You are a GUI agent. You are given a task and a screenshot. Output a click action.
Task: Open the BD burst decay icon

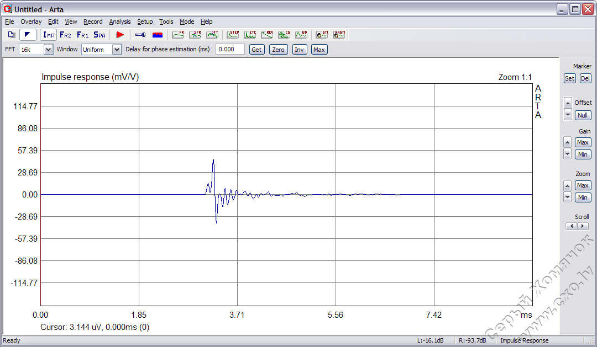[301, 35]
